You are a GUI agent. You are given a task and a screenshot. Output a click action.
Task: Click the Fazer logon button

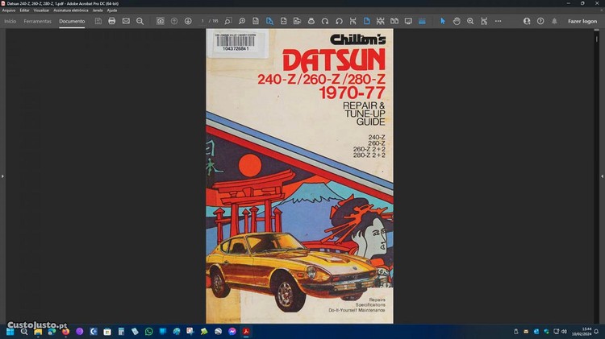[582, 21]
